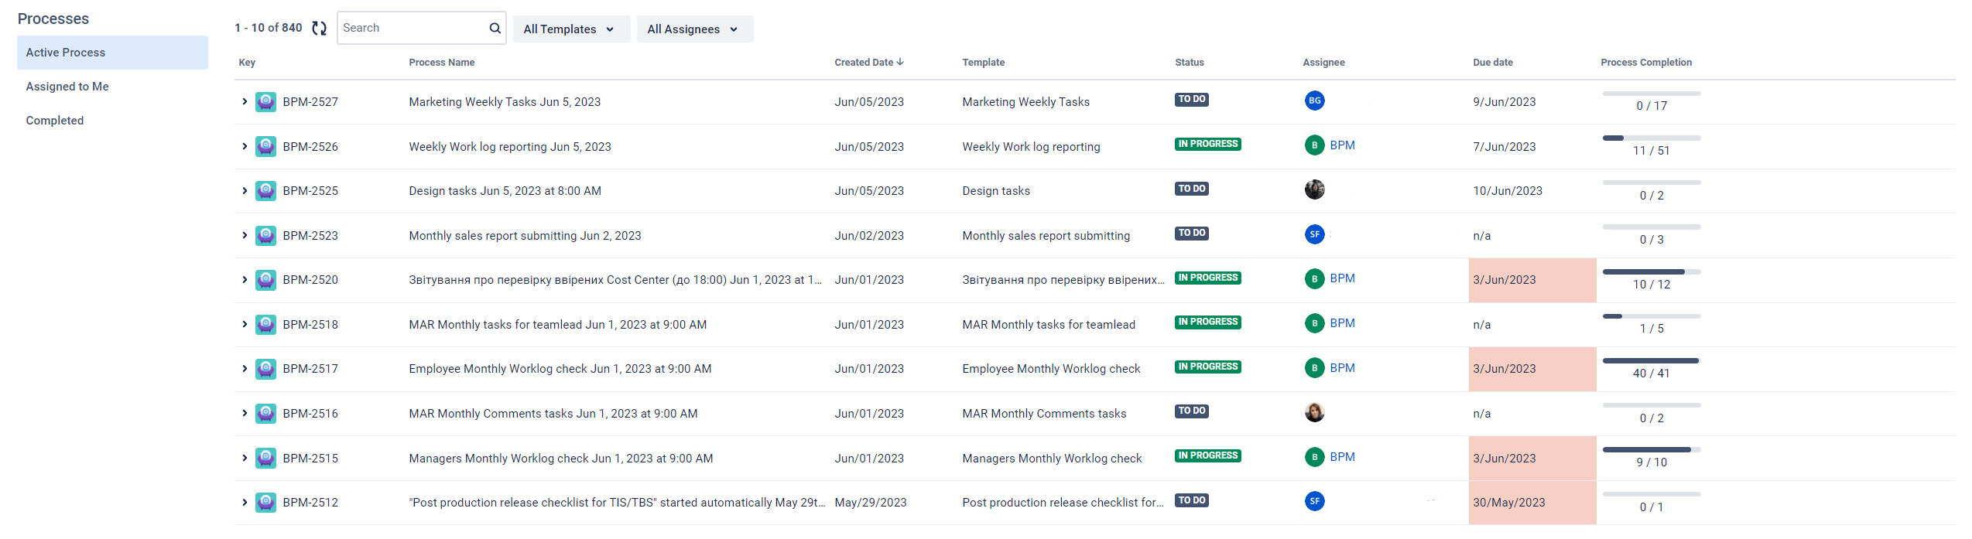Click the assignee photo avatar for BPM-2525
This screenshot has height=539, width=1972.
point(1314,189)
